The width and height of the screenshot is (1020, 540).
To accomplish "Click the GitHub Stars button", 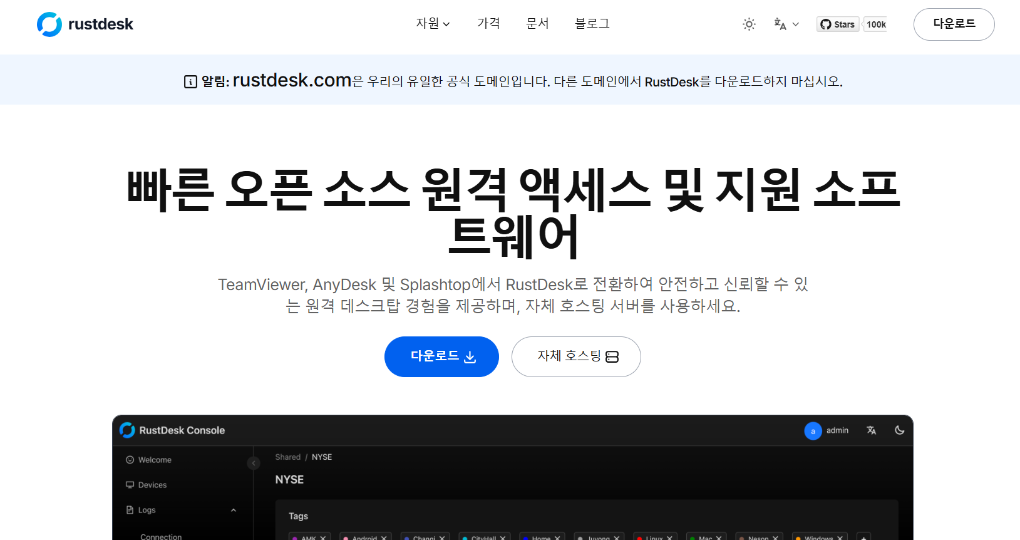I will [838, 24].
